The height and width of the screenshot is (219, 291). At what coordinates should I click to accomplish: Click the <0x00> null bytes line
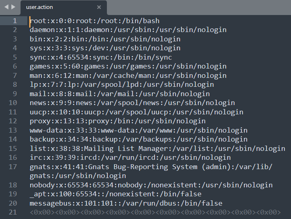[x=155, y=212]
